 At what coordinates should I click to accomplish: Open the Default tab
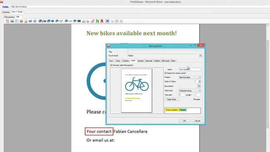157,61
